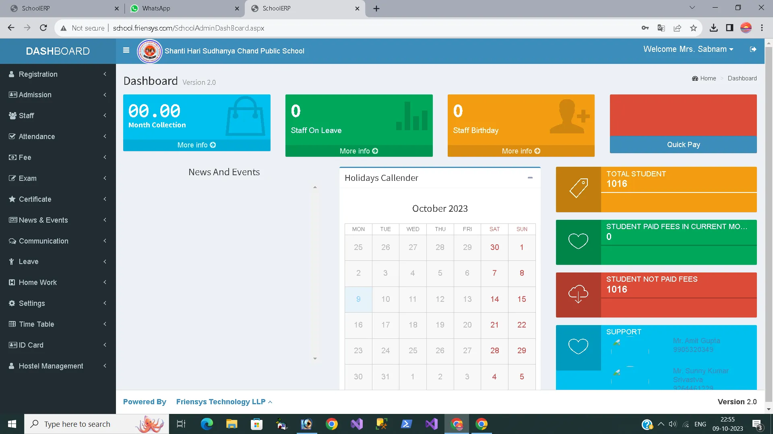Click the Home Work book icon

(x=12, y=282)
